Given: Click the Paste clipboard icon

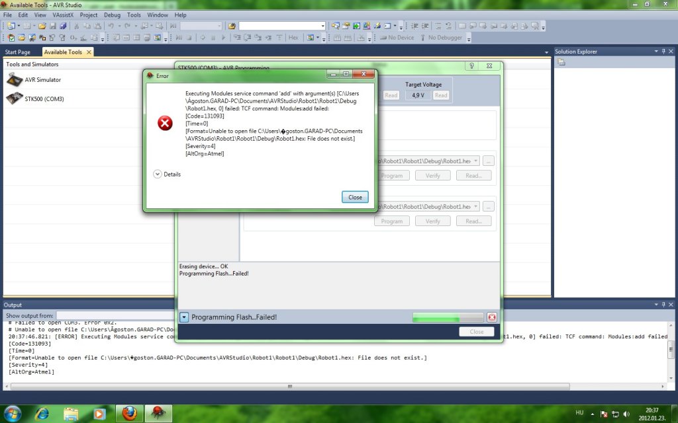Looking at the screenshot, I should click(x=98, y=26).
